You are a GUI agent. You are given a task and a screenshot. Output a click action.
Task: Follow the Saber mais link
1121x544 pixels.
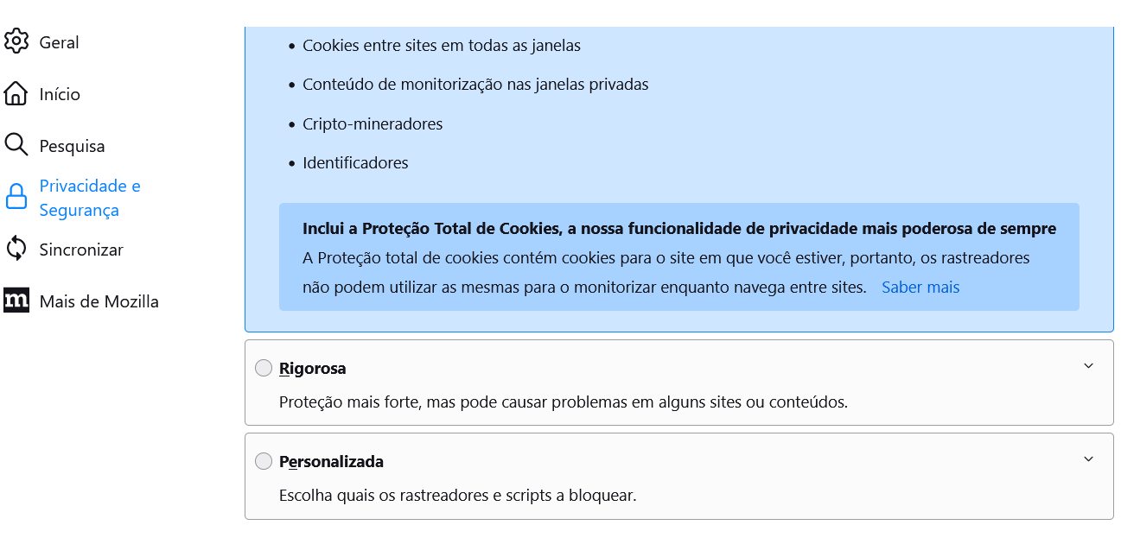pyautogui.click(x=920, y=288)
